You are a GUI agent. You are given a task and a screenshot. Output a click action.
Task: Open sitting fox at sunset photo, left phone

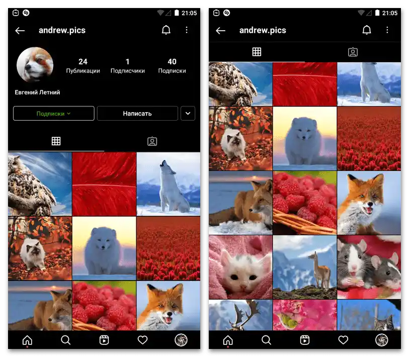40,306
